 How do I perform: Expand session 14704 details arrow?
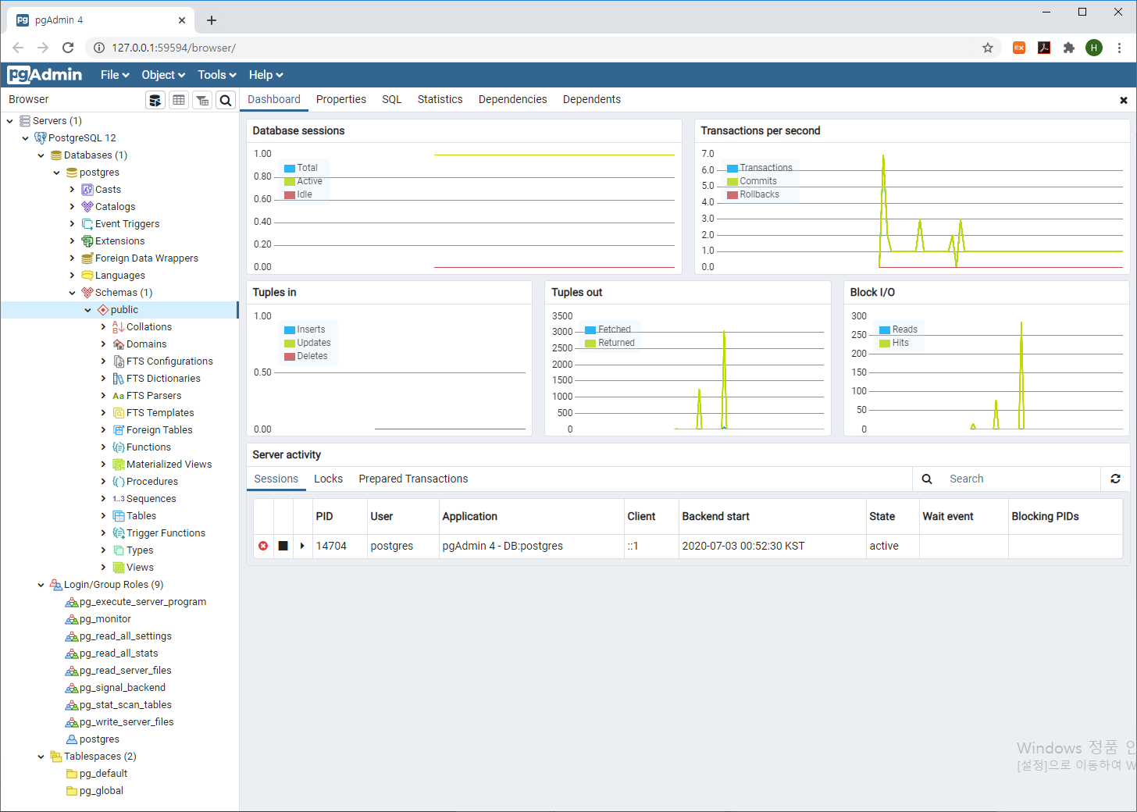pos(302,546)
